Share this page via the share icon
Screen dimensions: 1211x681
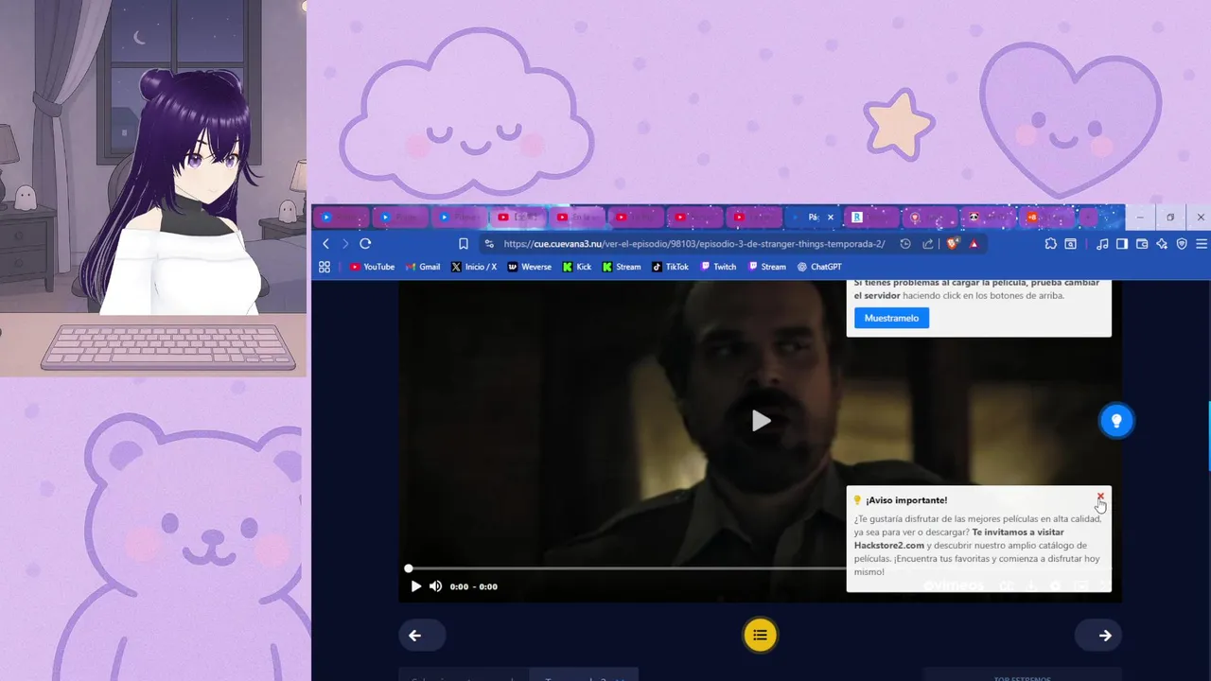[928, 244]
